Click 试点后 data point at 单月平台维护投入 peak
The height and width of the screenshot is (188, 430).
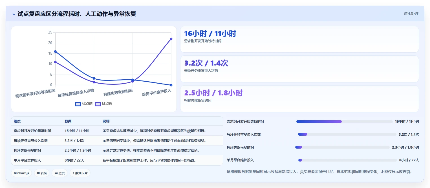click(x=171, y=39)
